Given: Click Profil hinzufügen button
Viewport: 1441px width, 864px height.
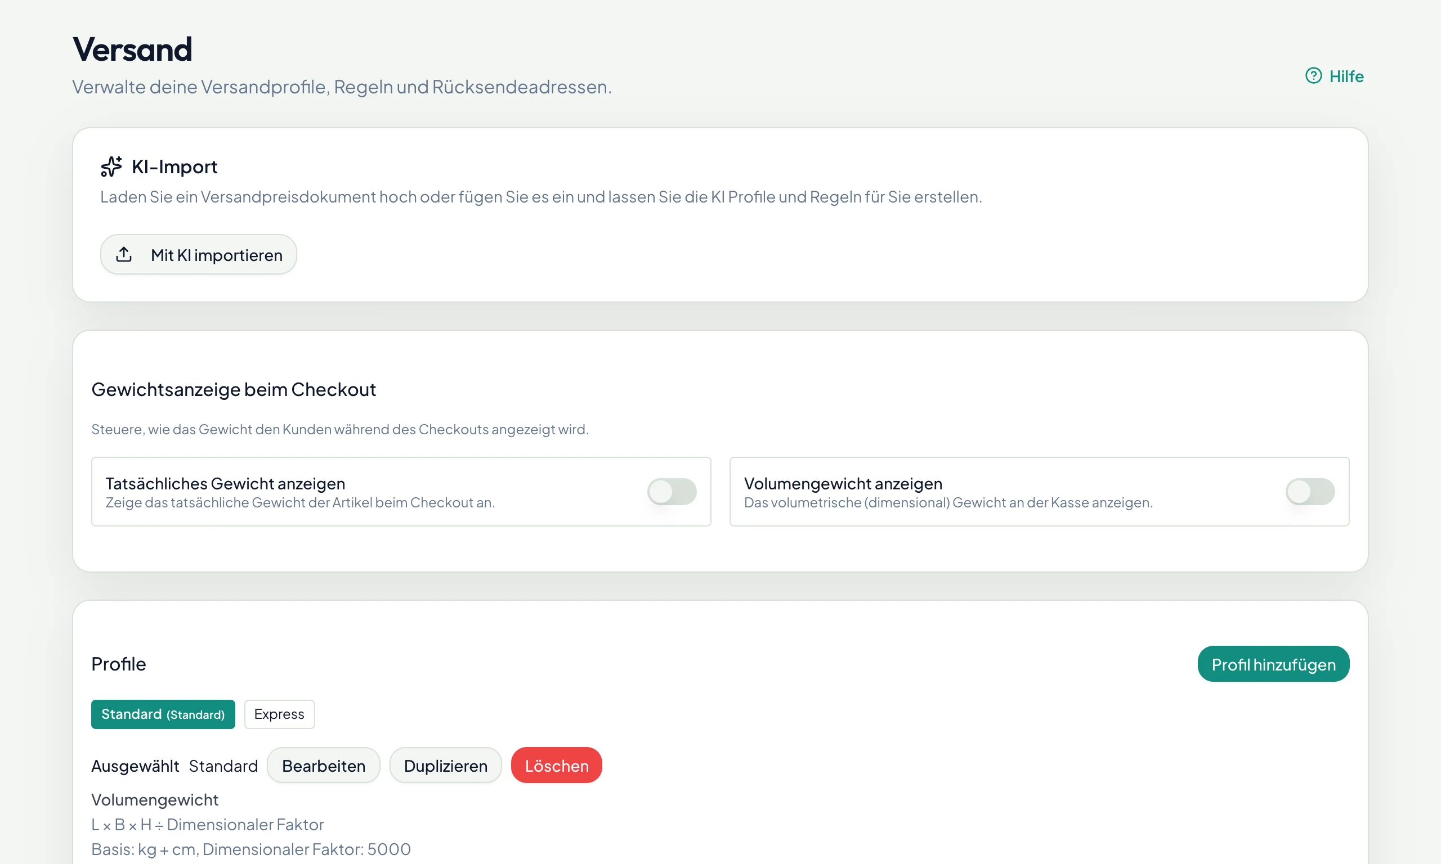Looking at the screenshot, I should coord(1273,664).
